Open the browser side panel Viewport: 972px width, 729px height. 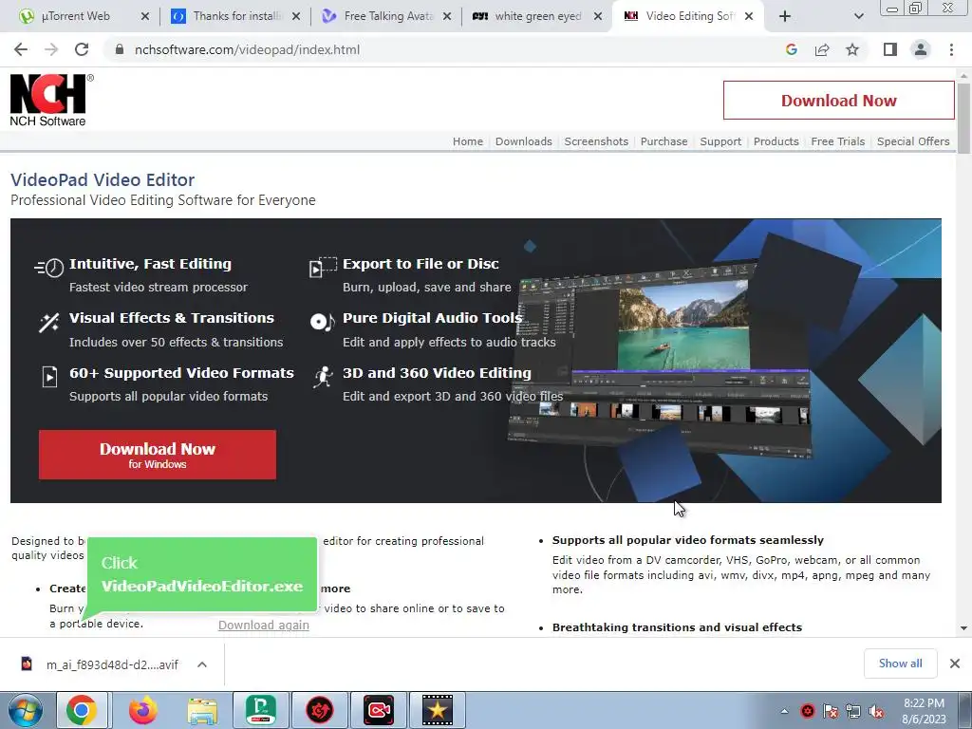pos(890,49)
